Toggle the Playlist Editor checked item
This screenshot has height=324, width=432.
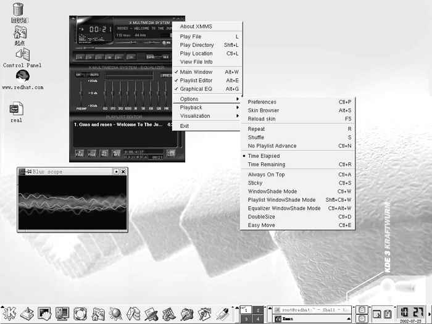click(x=196, y=80)
